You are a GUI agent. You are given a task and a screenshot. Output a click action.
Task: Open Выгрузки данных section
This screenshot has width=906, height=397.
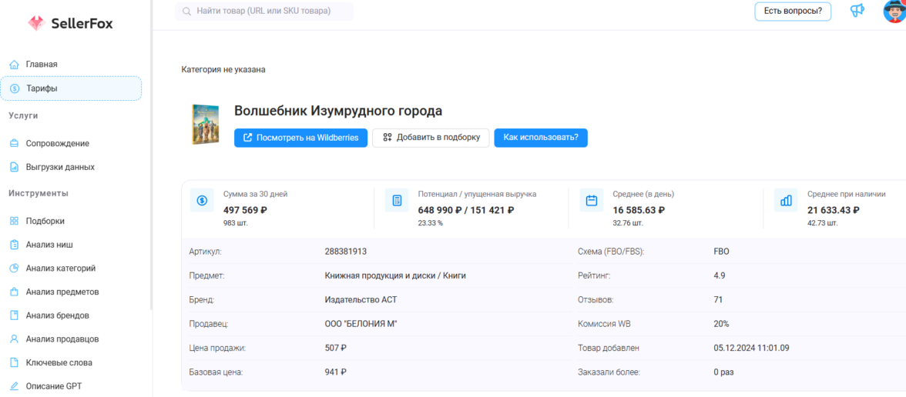60,167
